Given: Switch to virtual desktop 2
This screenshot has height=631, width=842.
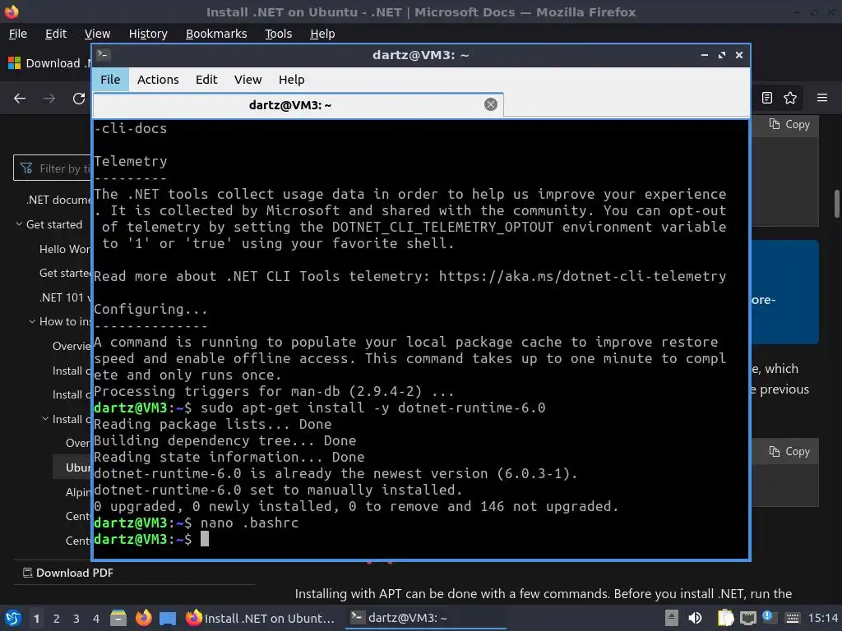Looking at the screenshot, I should (x=57, y=619).
